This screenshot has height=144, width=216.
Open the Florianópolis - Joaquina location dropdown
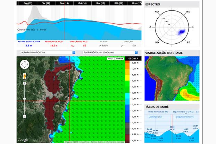point(110,52)
